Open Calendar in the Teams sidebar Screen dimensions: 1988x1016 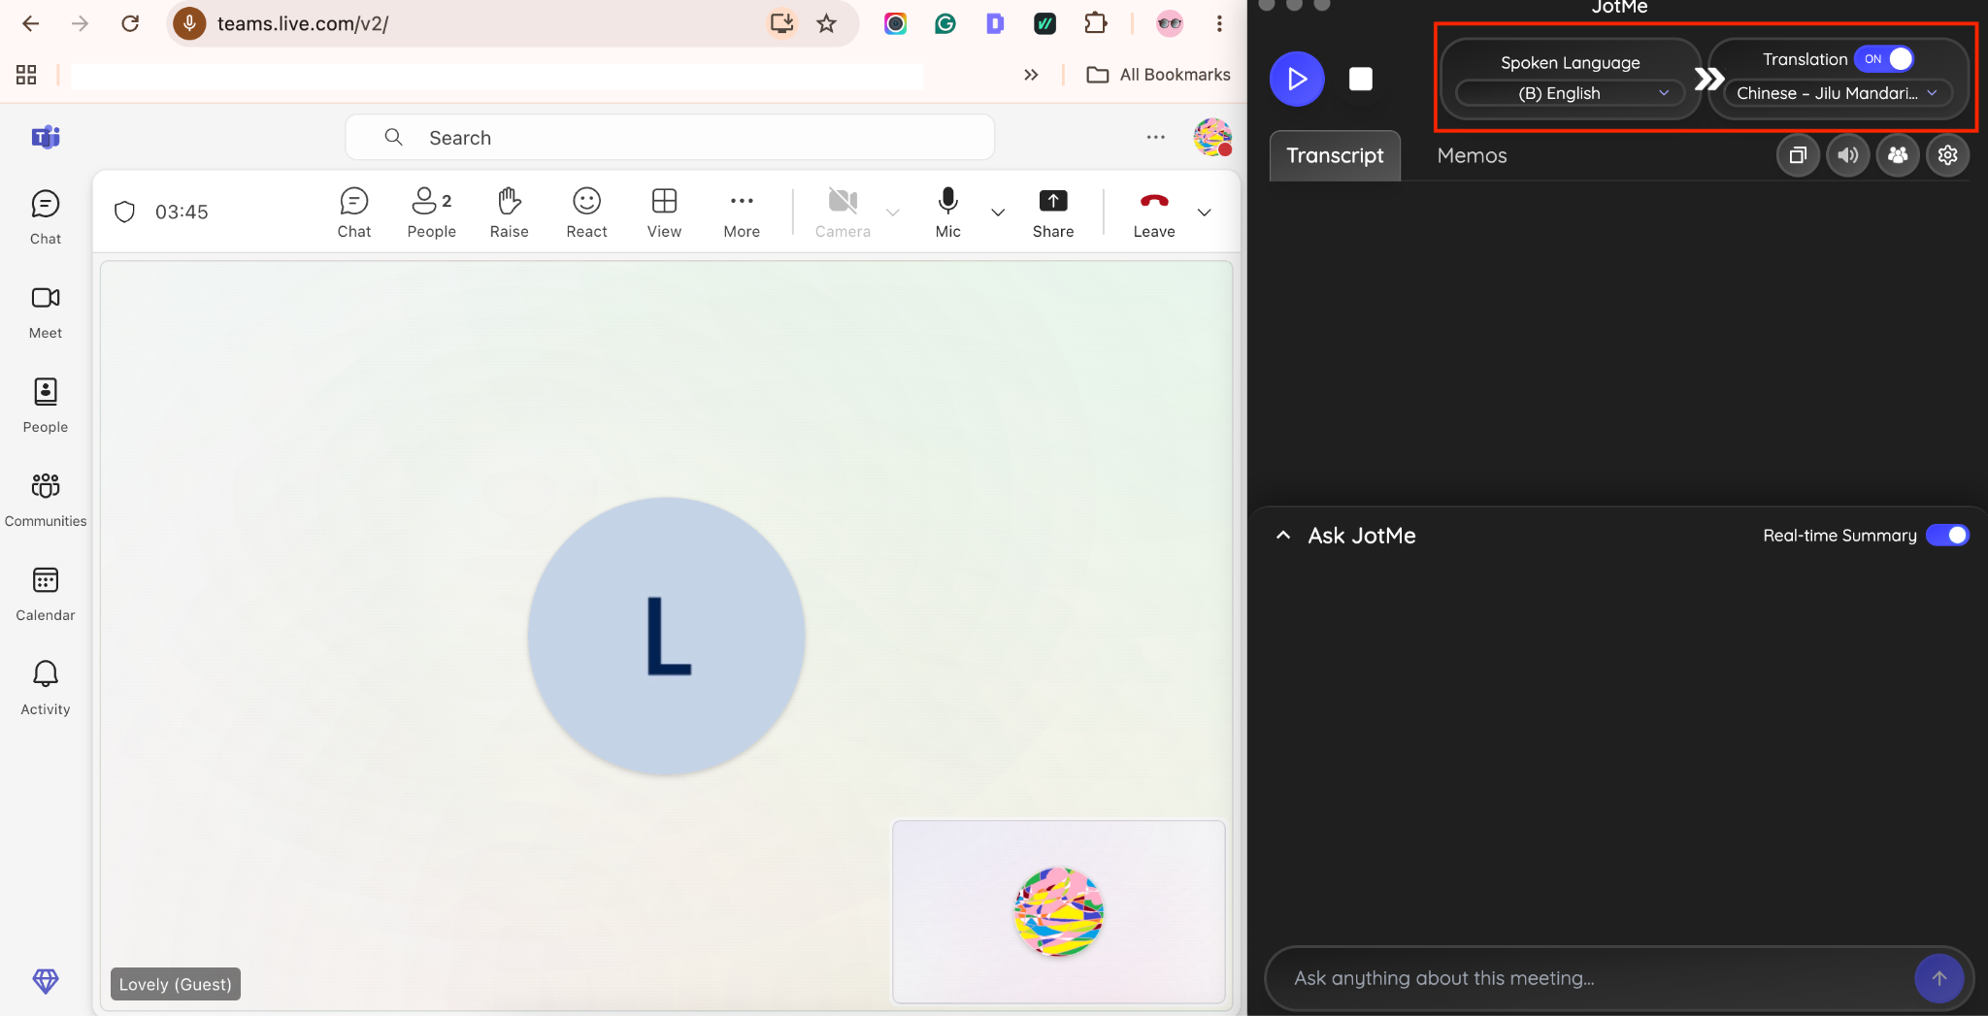click(46, 594)
